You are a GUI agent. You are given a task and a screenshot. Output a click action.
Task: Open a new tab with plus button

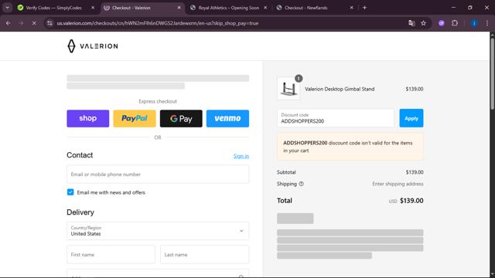pos(364,8)
